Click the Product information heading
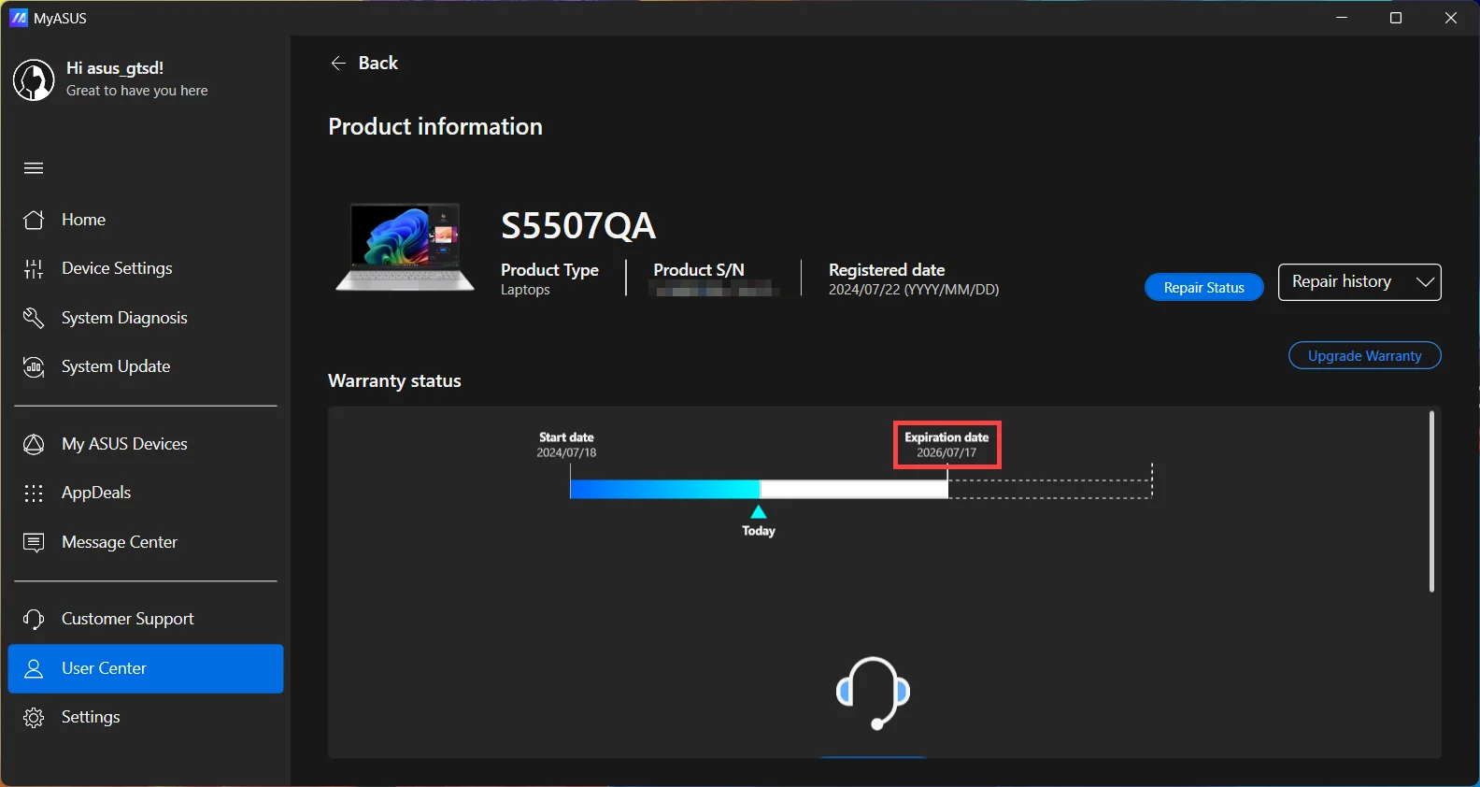 435,127
